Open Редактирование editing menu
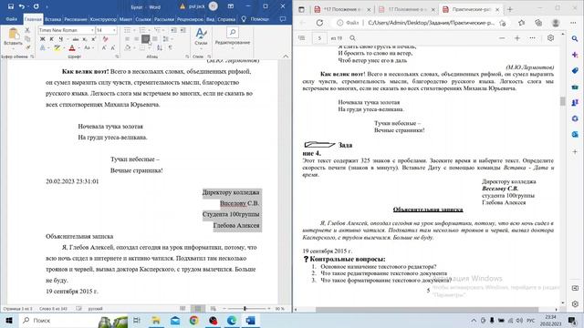 click(x=233, y=37)
